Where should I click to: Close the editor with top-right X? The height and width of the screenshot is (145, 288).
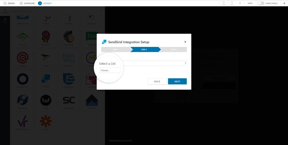(284, 3)
